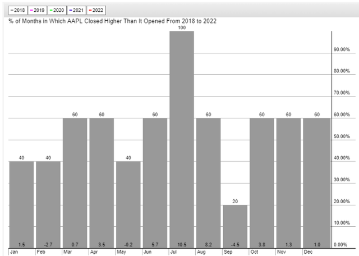This screenshot has height=256, width=359.
Task: Click the chart title about AAPL months
Action: click(112, 21)
